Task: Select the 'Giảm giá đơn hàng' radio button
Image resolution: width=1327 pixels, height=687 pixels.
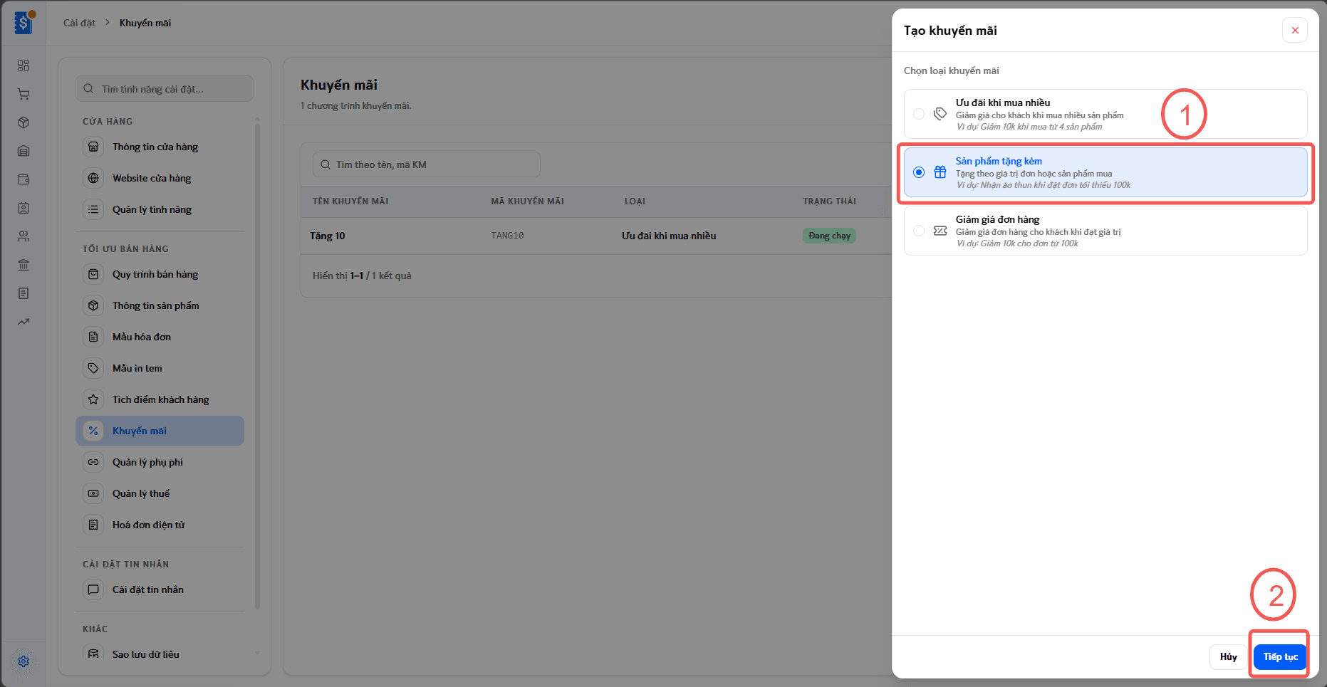Action: click(x=919, y=231)
